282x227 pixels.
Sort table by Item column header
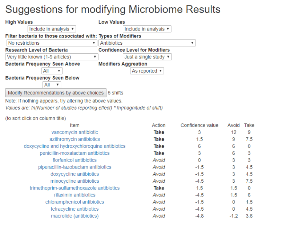pos(74,125)
